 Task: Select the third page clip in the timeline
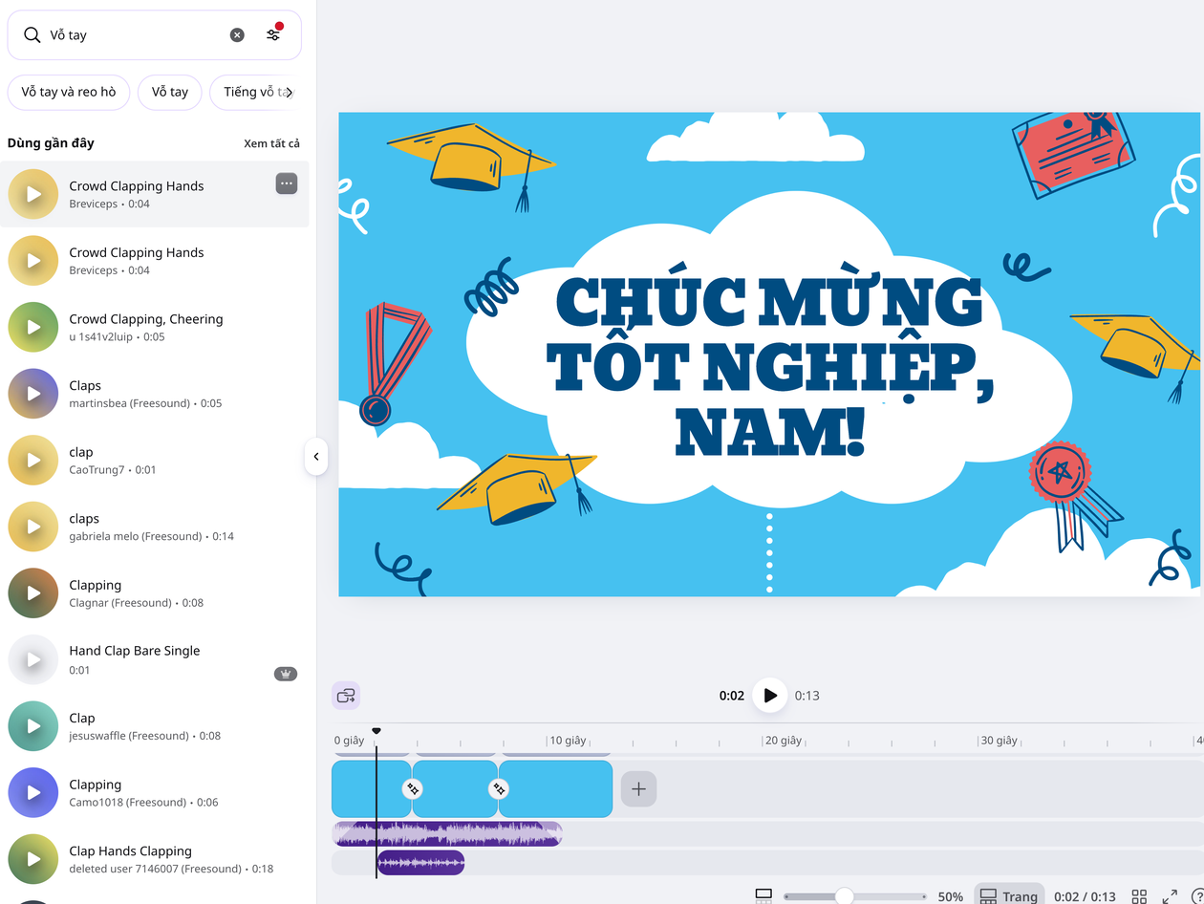tap(555, 789)
